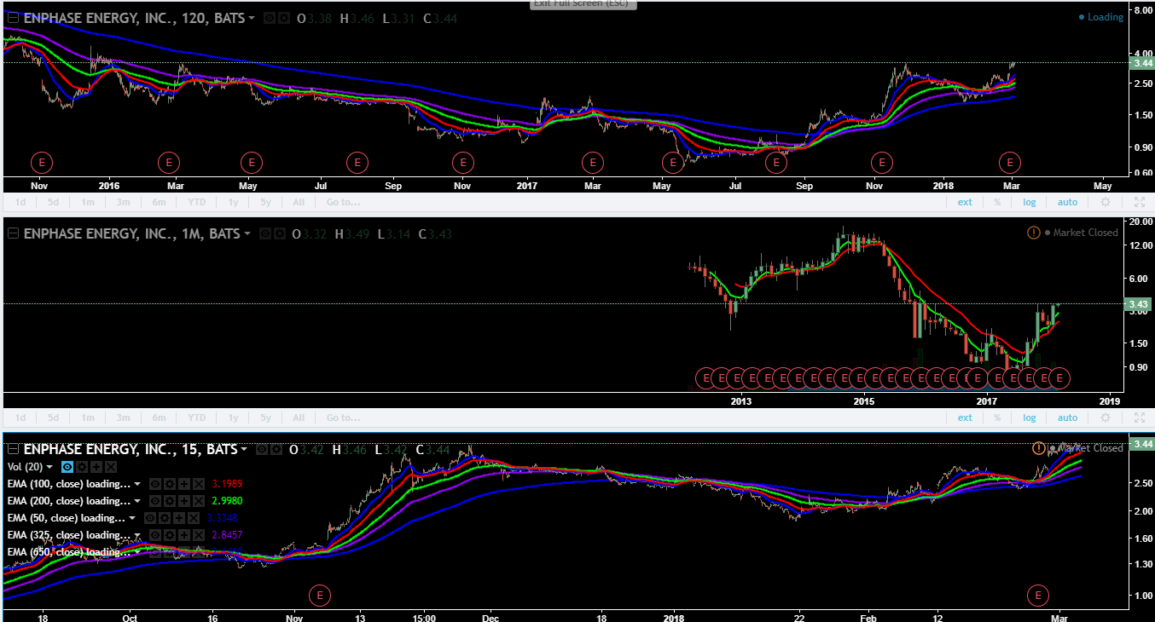Click the Market Closed warning icon on 1M chart
1155x622 pixels.
(x=1034, y=233)
